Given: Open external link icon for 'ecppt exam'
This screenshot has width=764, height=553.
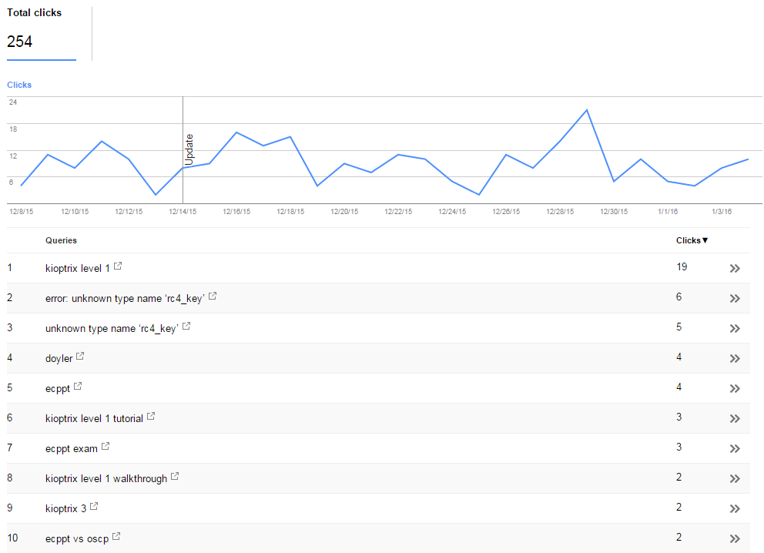Looking at the screenshot, I should pyautogui.click(x=106, y=446).
